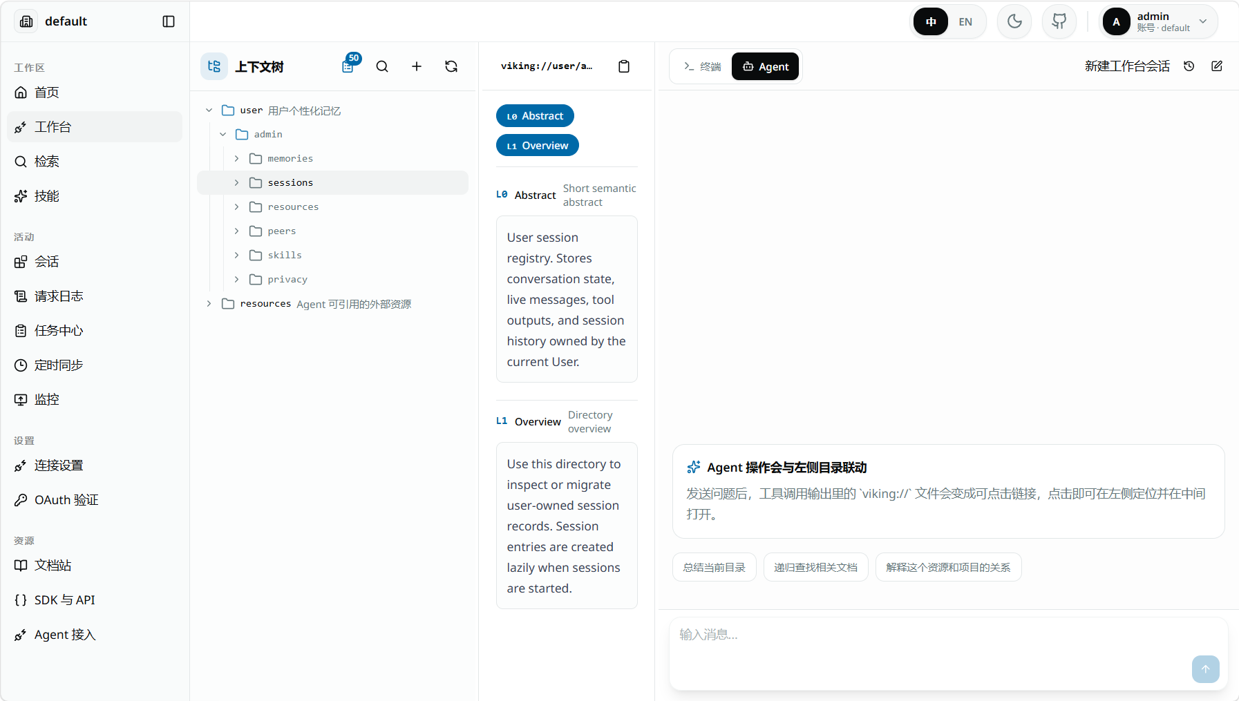Send message with arrow button
1239x701 pixels.
click(x=1206, y=669)
